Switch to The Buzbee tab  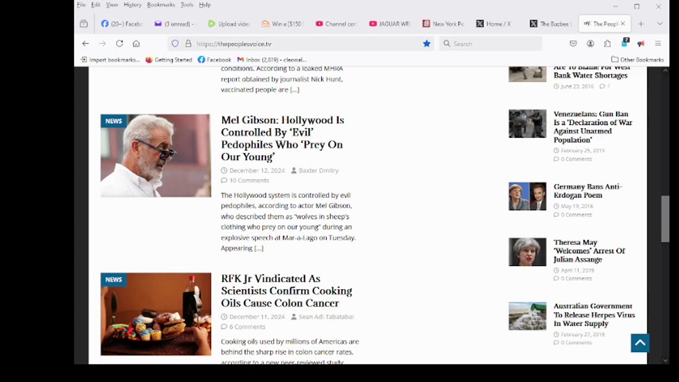pyautogui.click(x=550, y=23)
